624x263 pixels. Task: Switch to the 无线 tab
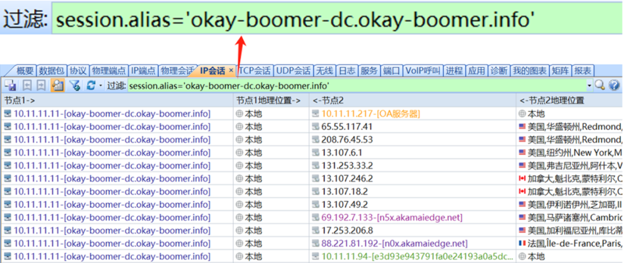(324, 71)
